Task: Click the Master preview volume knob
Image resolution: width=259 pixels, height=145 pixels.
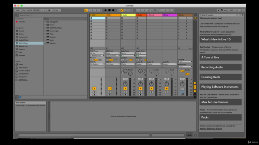Action: point(182,94)
